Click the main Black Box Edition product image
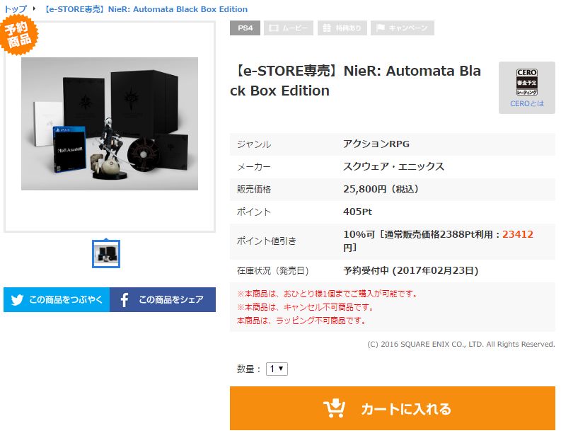Image resolution: width=561 pixels, height=438 pixels. tap(110, 124)
